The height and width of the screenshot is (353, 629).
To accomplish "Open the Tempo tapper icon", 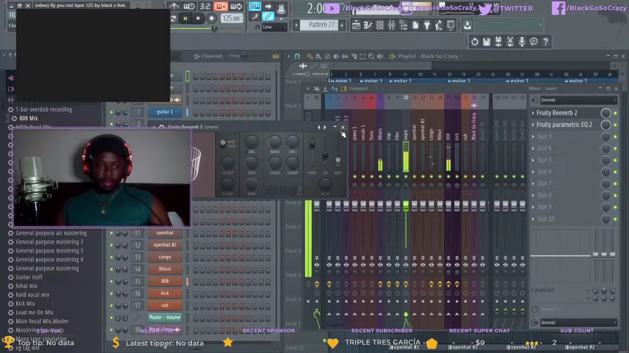I will coord(439,25).
